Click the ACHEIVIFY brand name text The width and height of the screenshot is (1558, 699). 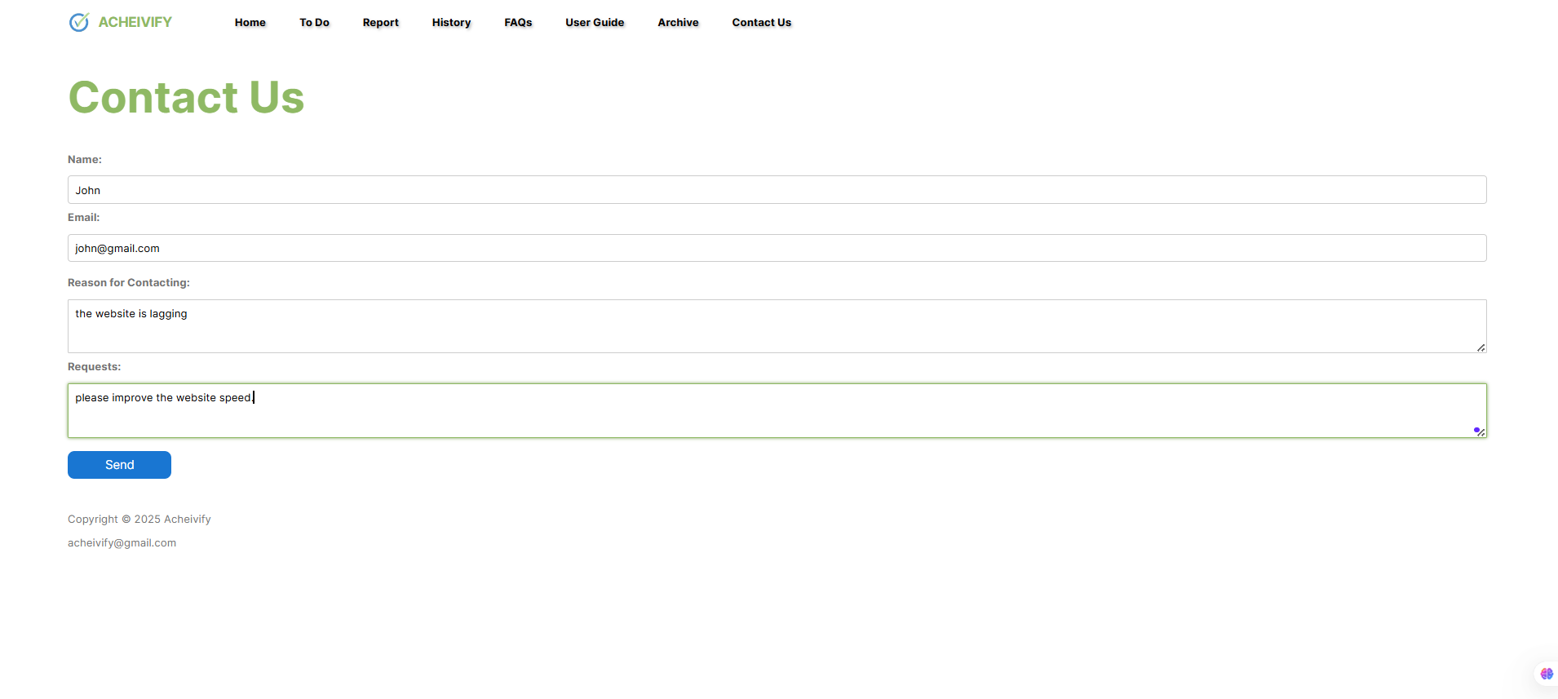tap(135, 22)
